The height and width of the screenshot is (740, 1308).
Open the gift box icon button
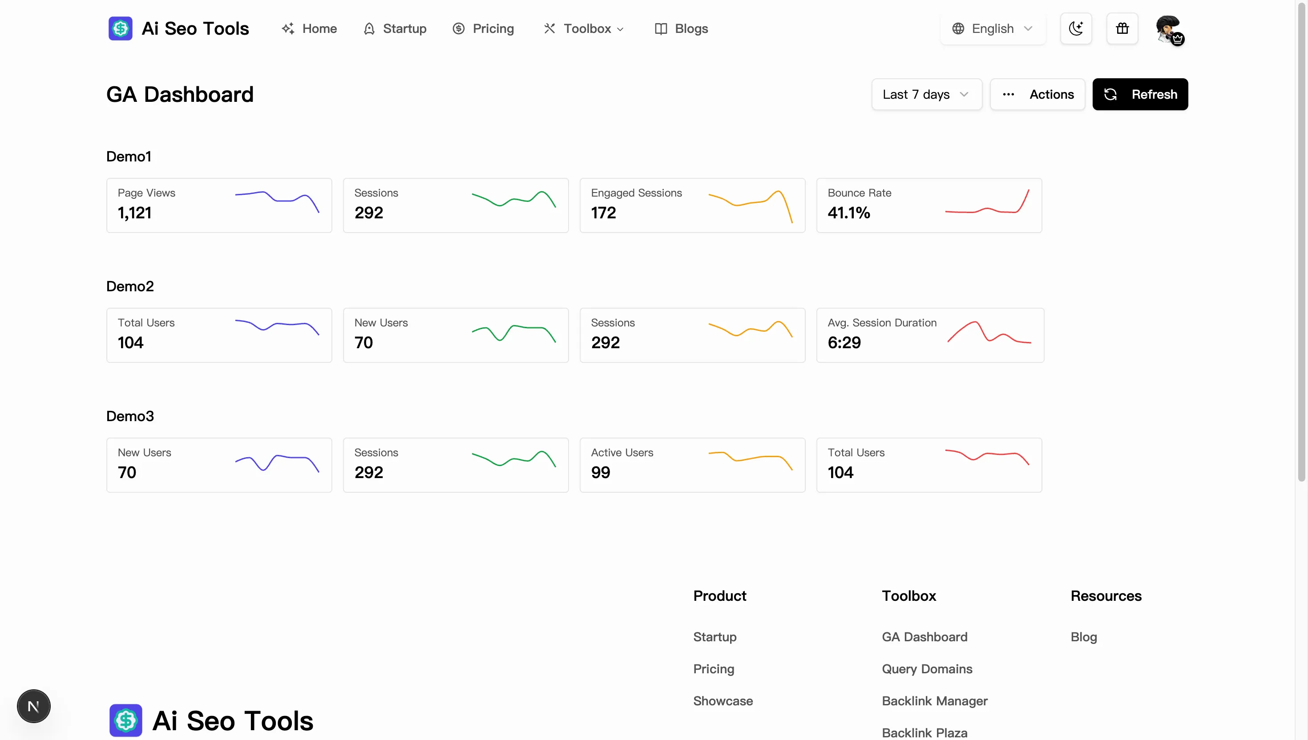[x=1122, y=28]
